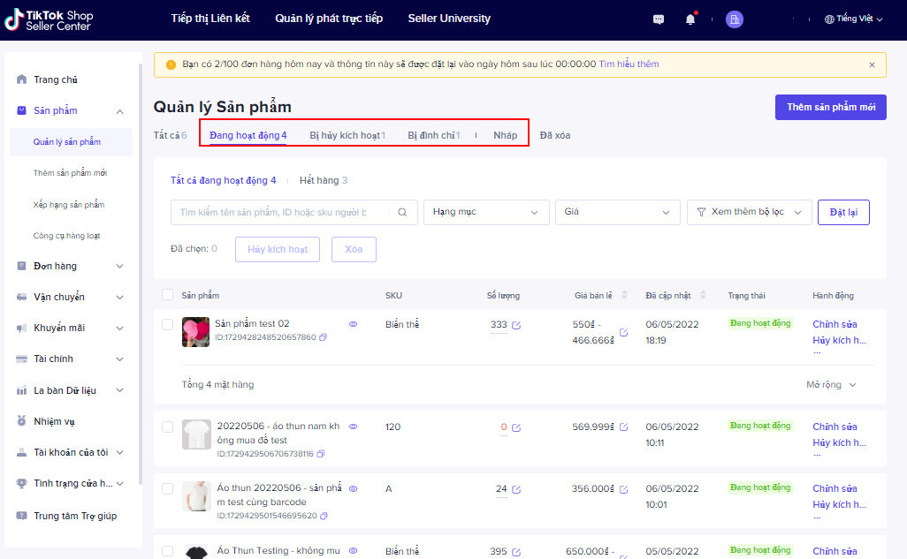Viewport: 907px width, 559px height.
Task: Open the Giá price dropdown
Action: coord(616,212)
